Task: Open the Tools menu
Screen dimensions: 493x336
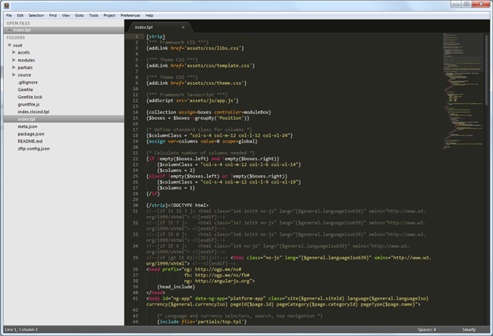Action: [x=93, y=15]
